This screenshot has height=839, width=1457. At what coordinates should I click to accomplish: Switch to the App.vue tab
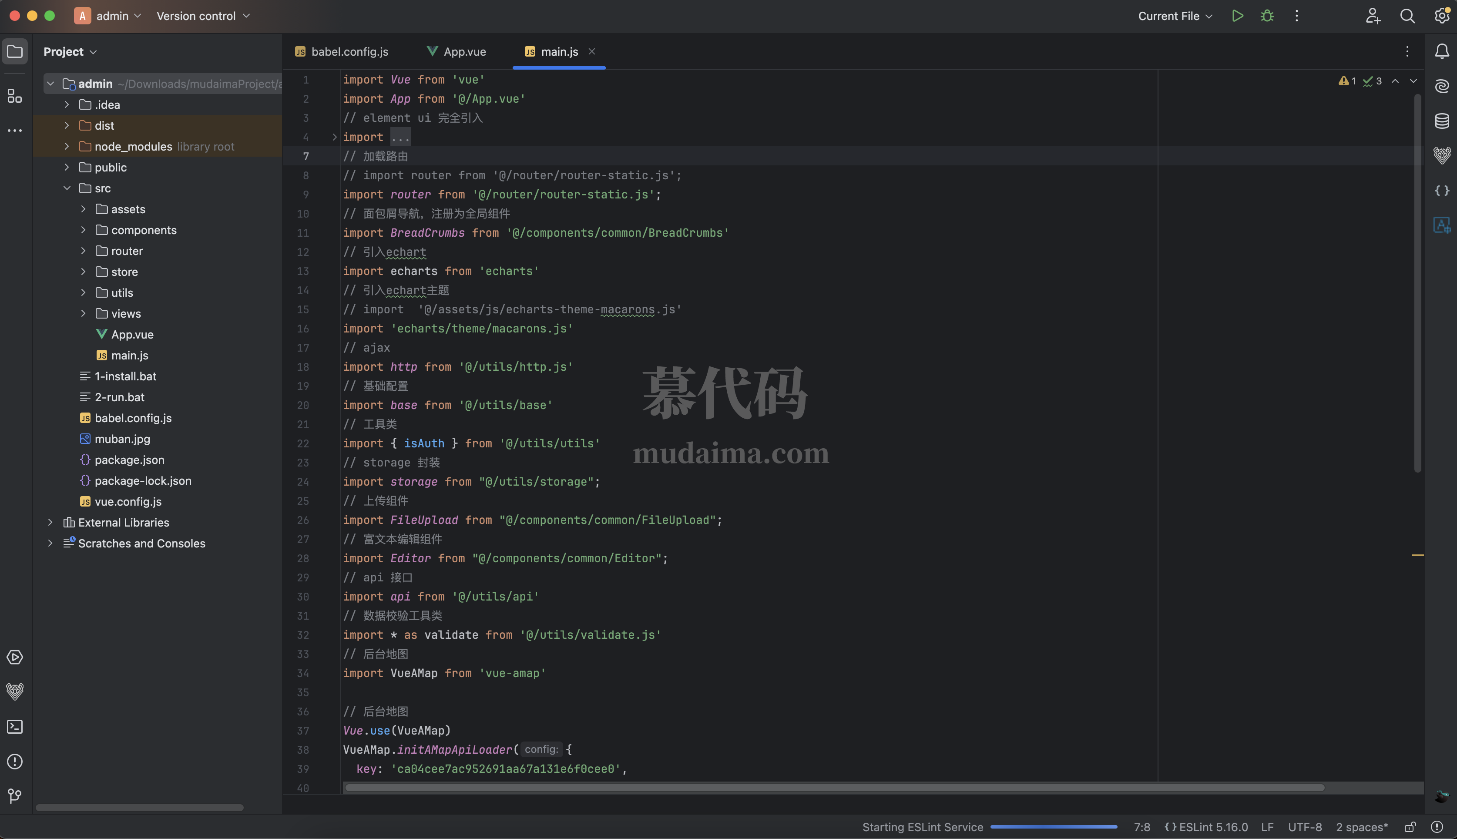[x=457, y=52]
